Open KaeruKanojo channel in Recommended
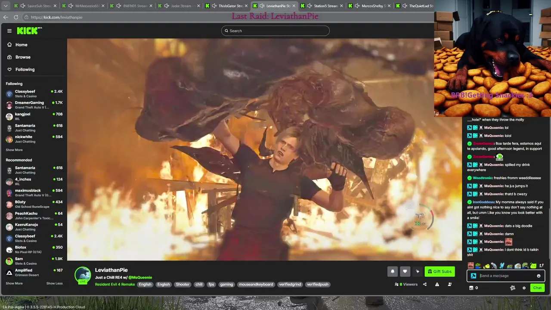This screenshot has height=310, width=551. click(34, 227)
